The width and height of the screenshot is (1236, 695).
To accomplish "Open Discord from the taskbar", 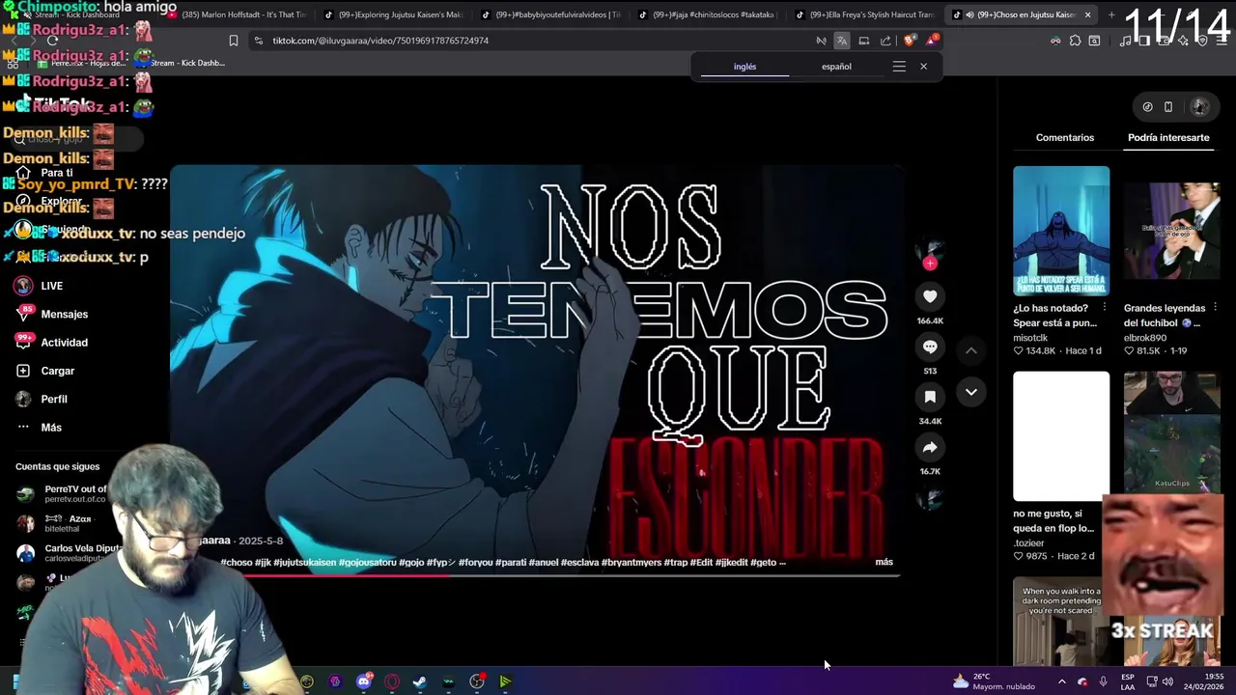I will (x=364, y=681).
